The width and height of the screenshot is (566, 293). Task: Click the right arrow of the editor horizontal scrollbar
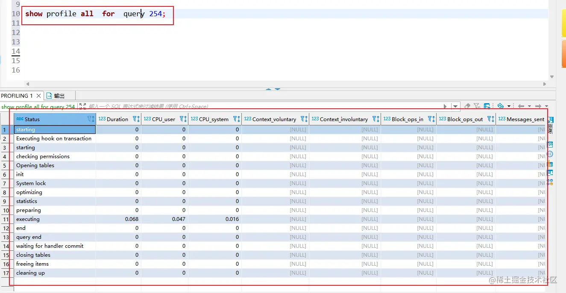coord(545,84)
